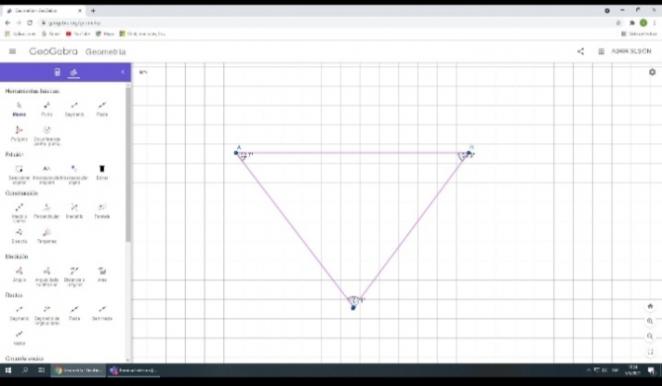Toggle the Mostrar/ocultar objeto tool
The height and width of the screenshot is (386, 662).
tap(74, 174)
